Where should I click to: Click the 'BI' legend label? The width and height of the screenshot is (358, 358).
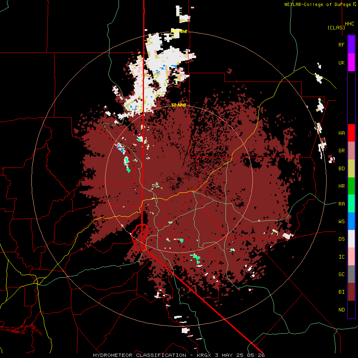click(341, 292)
